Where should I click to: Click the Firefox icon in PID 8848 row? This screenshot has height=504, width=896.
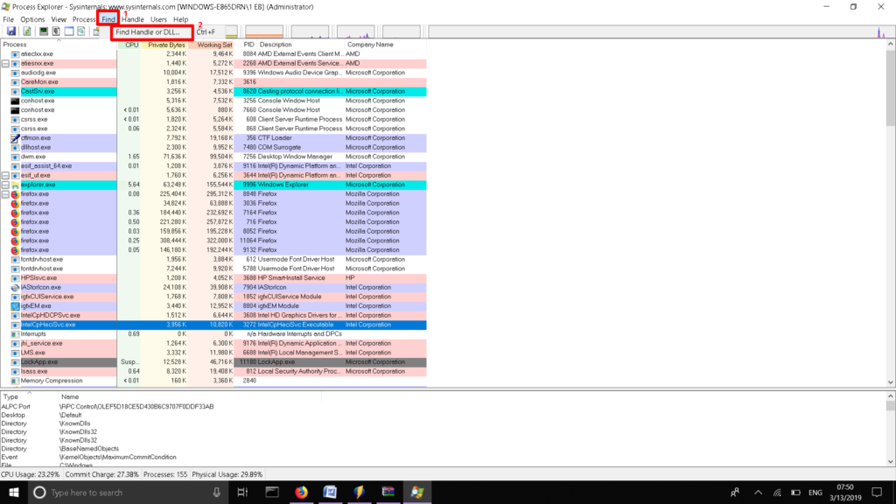click(16, 194)
